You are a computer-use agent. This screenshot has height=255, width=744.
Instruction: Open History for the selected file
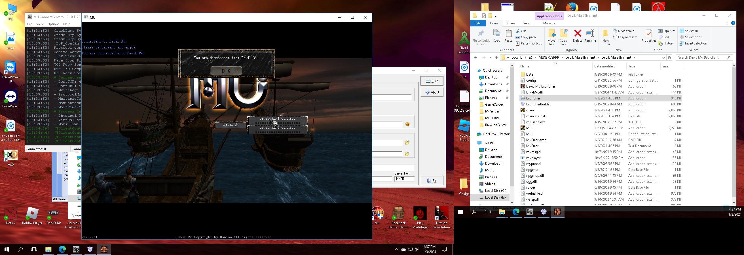[666, 44]
